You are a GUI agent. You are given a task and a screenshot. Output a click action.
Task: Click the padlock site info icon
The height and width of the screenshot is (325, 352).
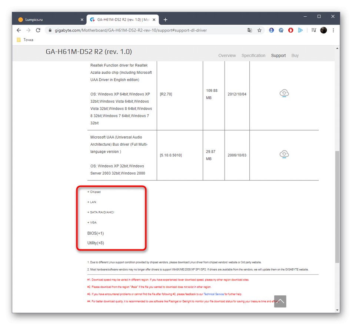pyautogui.click(x=50, y=30)
